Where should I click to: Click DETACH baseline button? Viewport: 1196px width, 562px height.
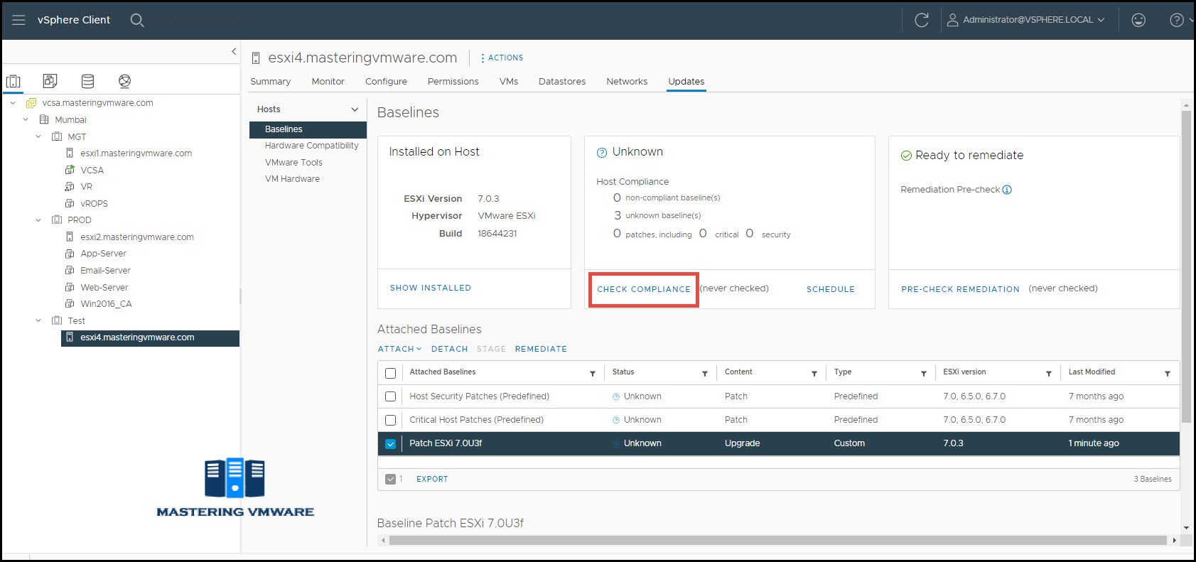(449, 349)
